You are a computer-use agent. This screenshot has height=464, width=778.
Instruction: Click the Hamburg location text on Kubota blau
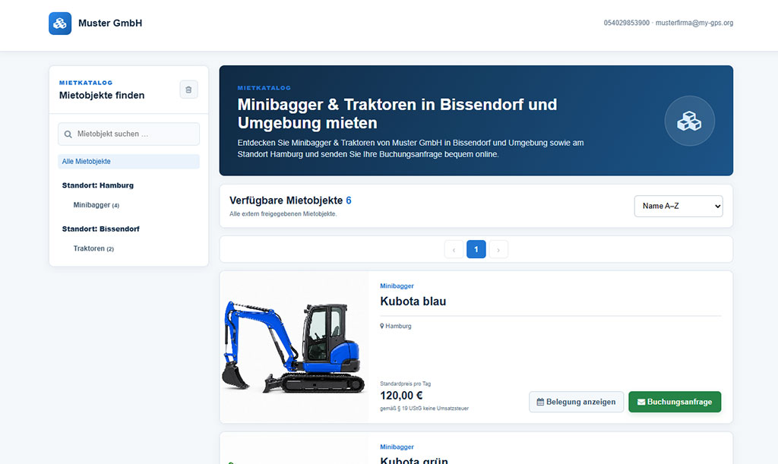[398, 327]
